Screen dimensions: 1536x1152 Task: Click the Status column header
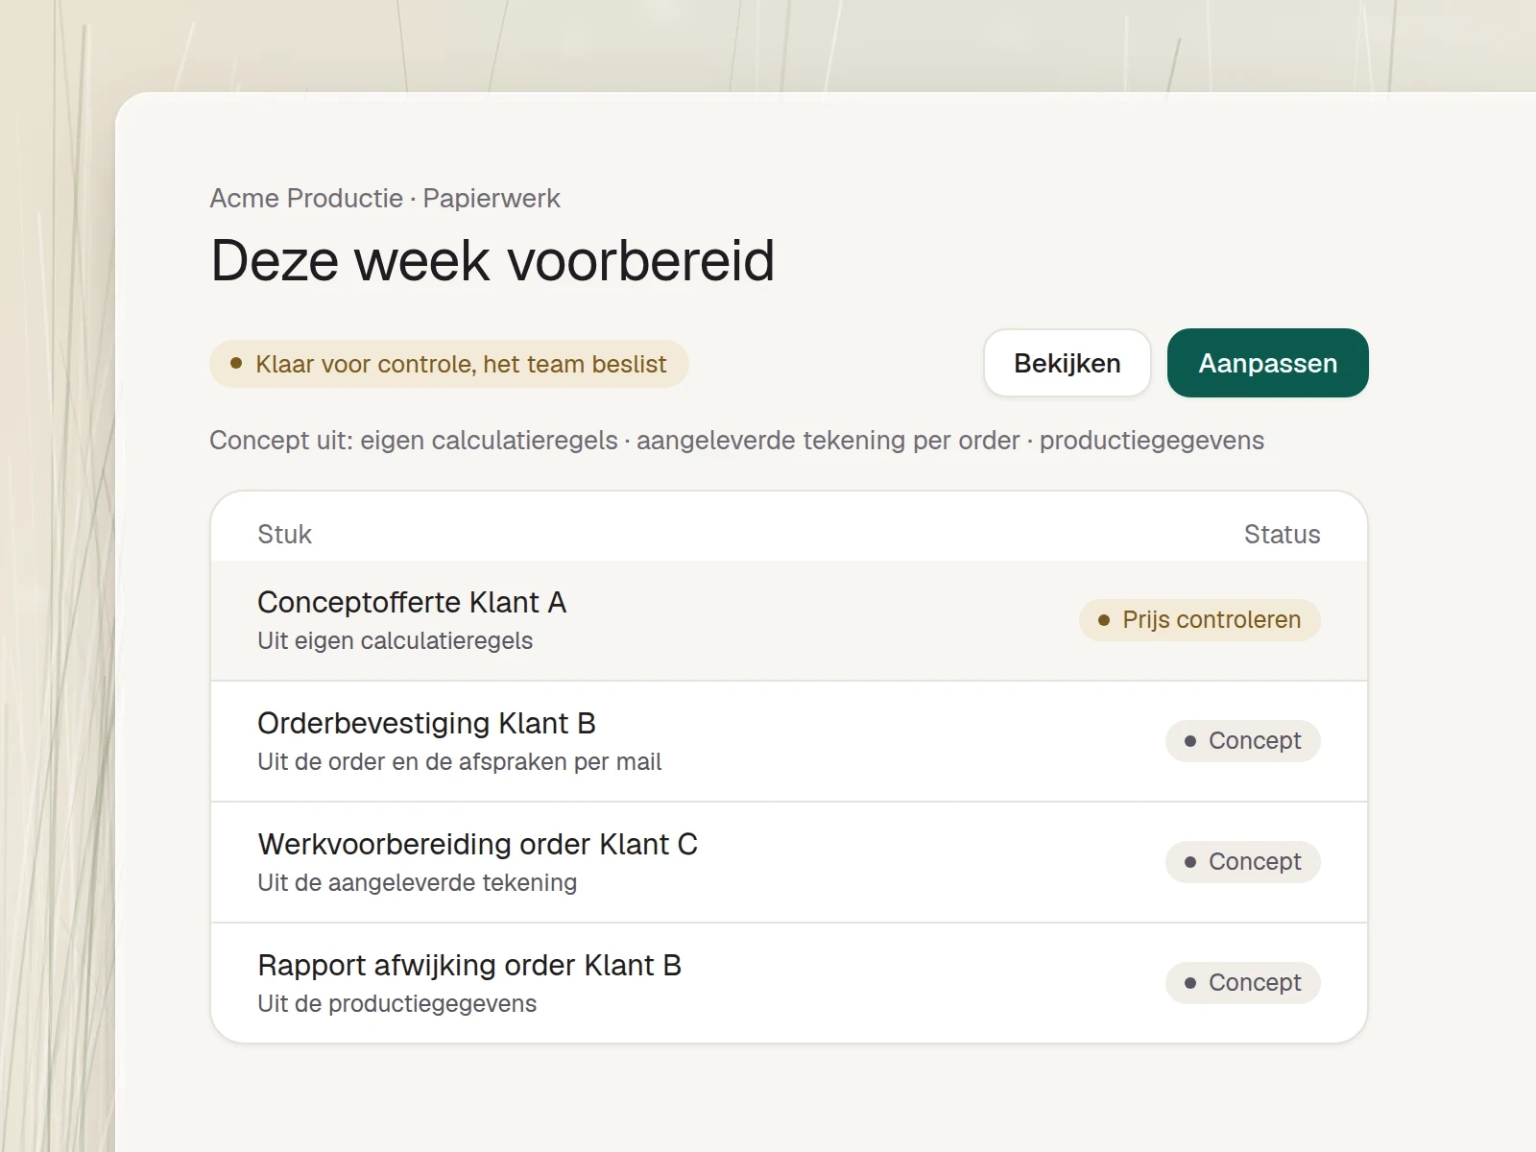click(x=1282, y=535)
